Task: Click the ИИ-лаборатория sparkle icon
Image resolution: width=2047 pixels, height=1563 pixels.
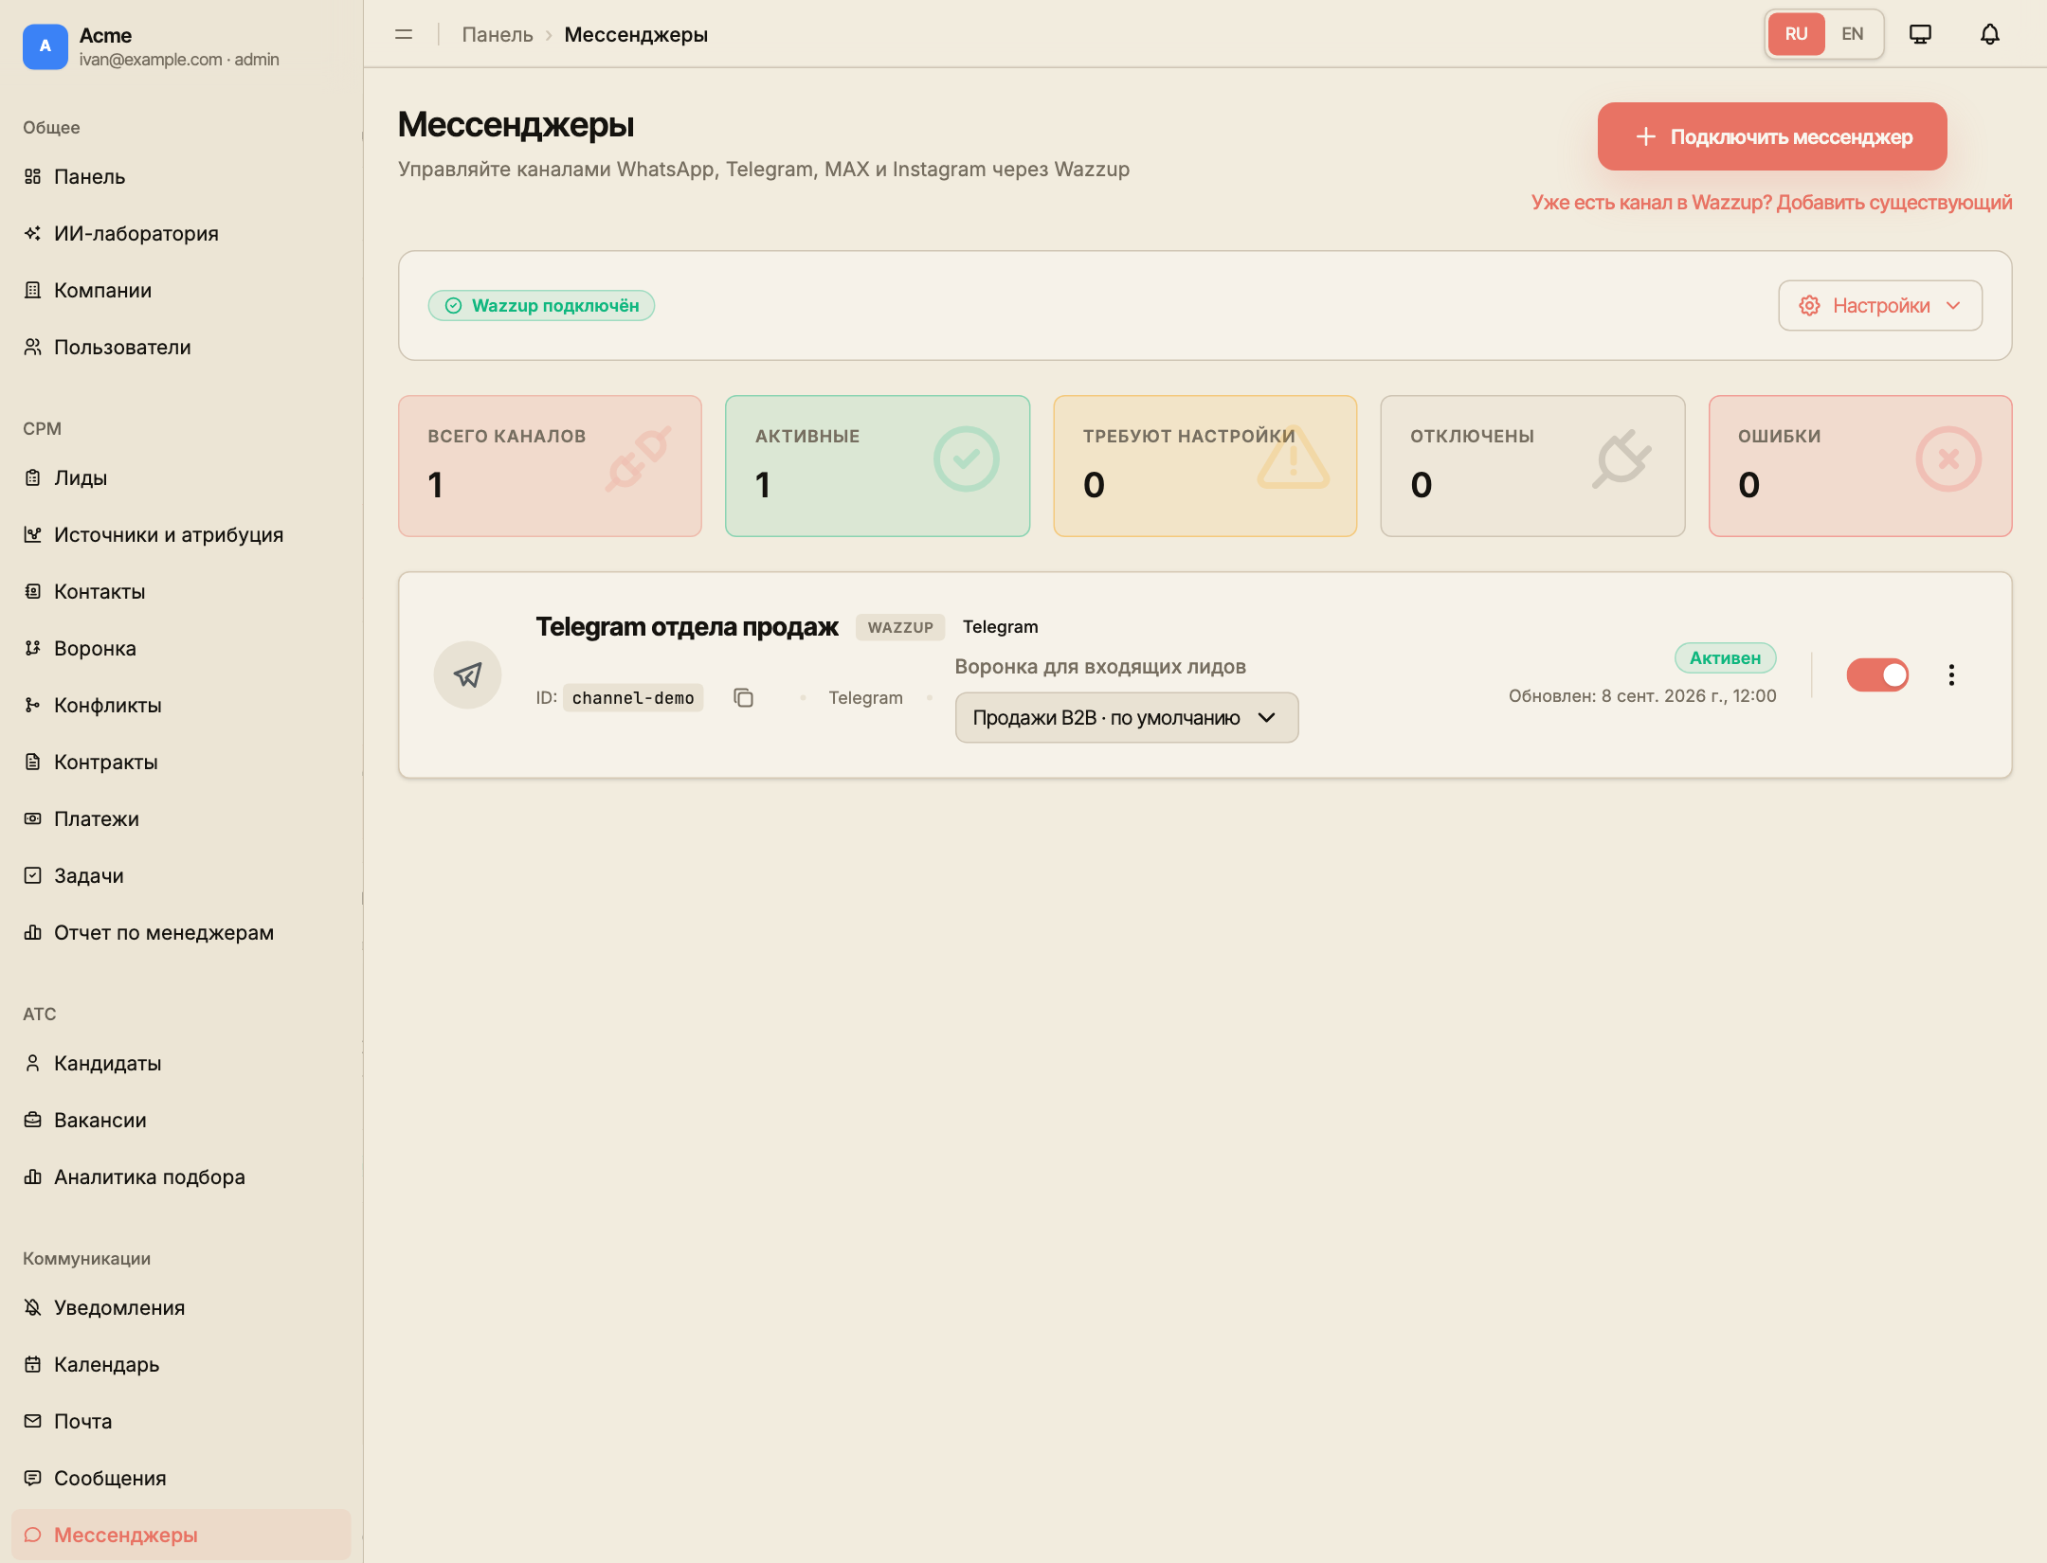Action: point(32,233)
